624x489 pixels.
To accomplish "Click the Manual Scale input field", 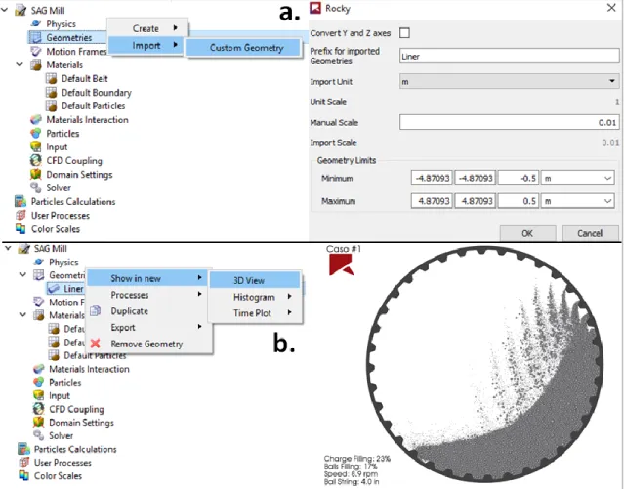I will point(509,123).
